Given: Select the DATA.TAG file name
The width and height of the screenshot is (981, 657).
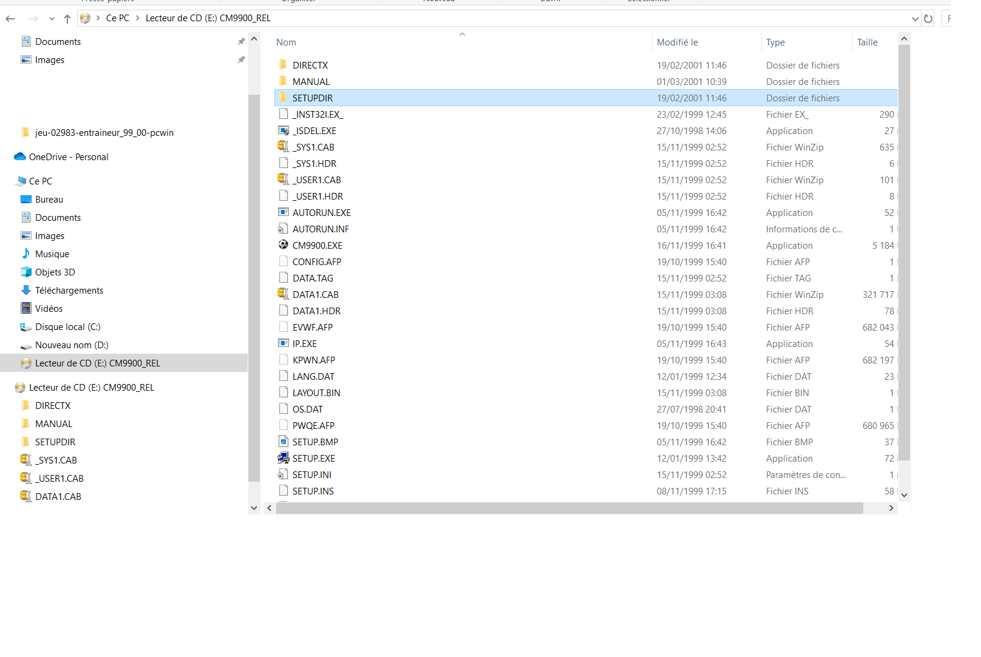Looking at the screenshot, I should click(313, 278).
